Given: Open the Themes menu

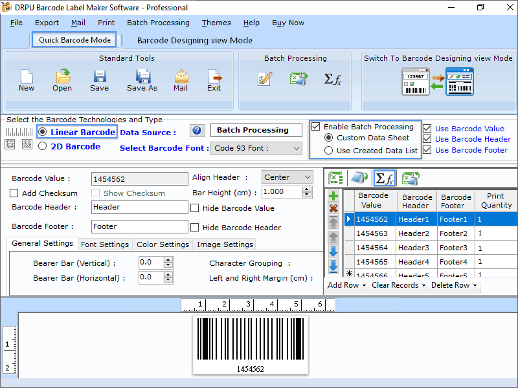Looking at the screenshot, I should (216, 23).
